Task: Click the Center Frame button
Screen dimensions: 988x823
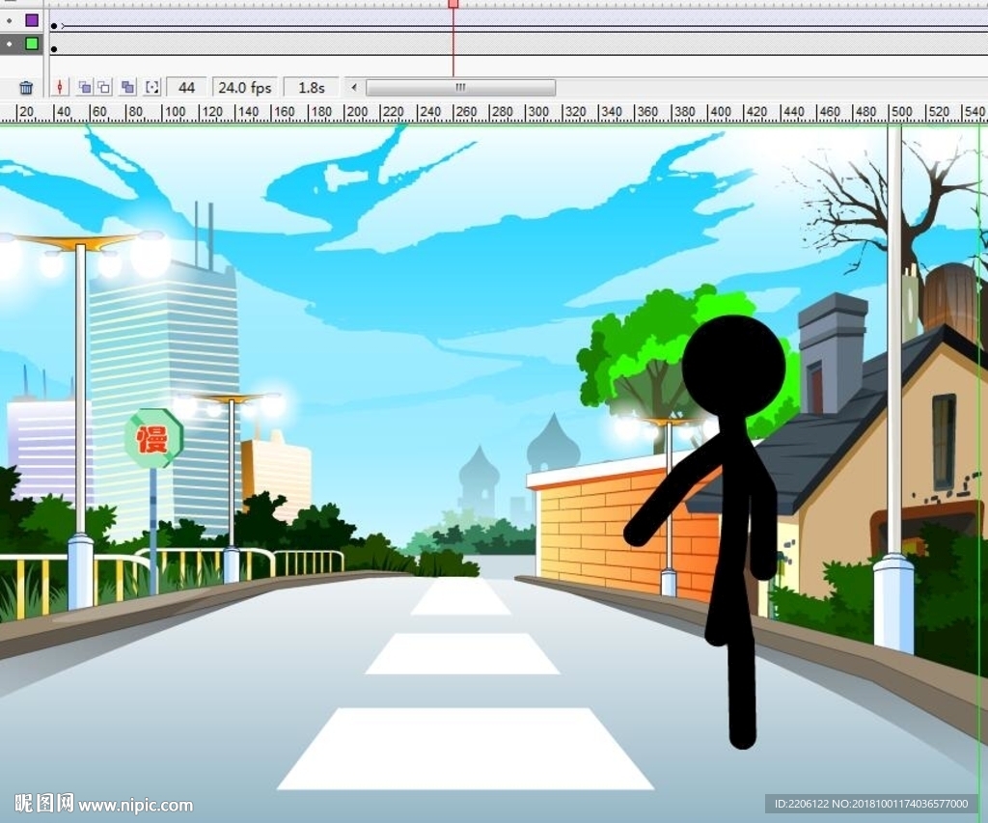Action: (60, 88)
